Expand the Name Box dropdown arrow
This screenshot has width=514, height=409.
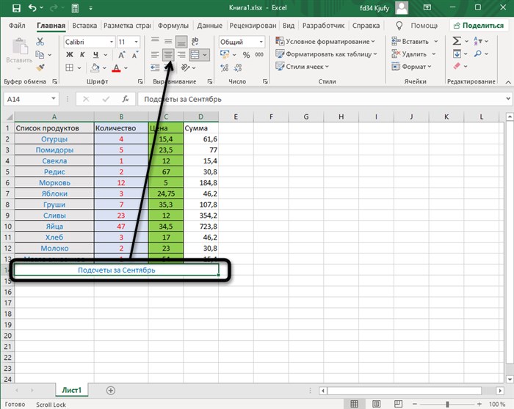click(x=54, y=99)
